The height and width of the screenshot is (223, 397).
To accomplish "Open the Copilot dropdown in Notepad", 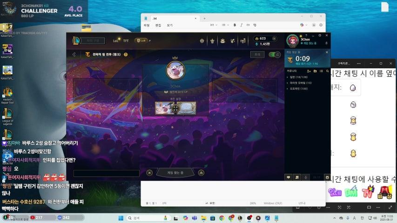I will [x=303, y=25].
